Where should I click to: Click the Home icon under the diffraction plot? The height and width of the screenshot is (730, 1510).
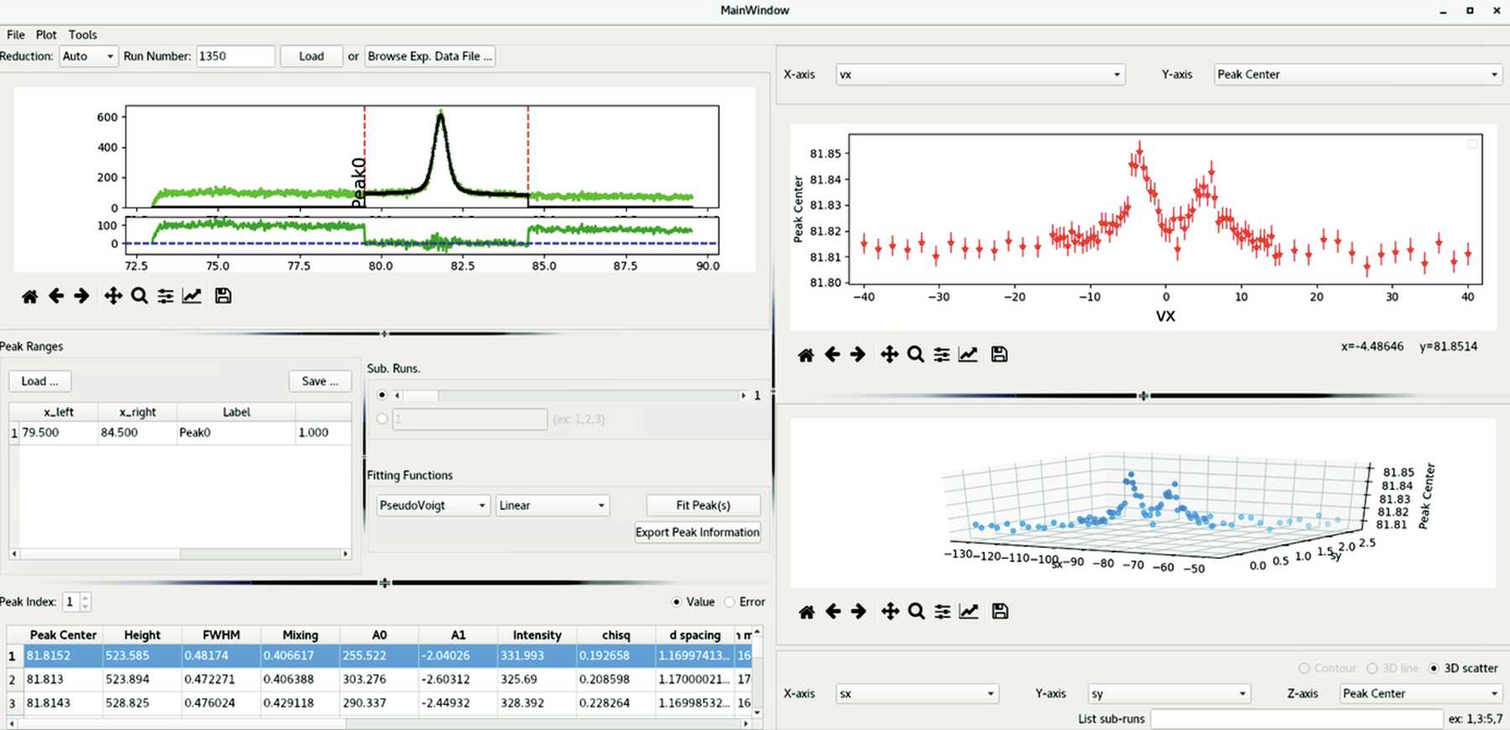click(x=29, y=296)
